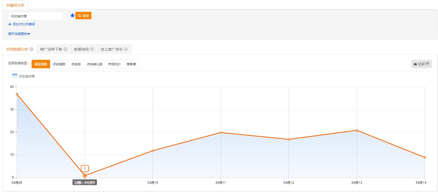Expand the 展开快捷面板 quick panel
Viewport: 438px width, 195px height.
[x=19, y=34]
